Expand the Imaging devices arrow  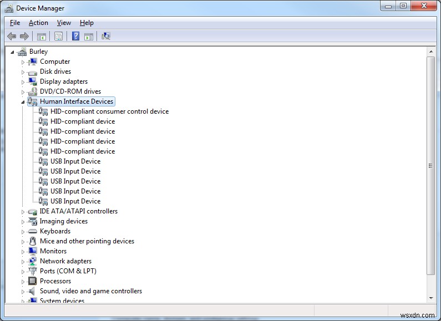23,222
